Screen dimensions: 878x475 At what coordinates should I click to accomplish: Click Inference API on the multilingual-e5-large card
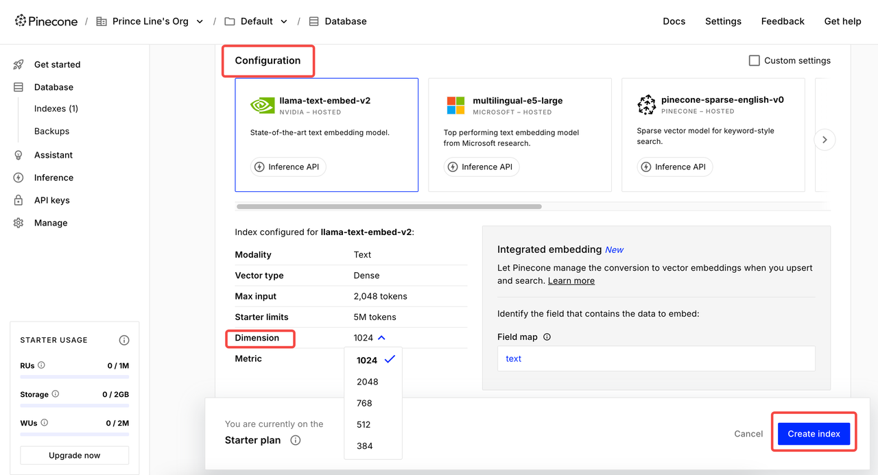482,167
